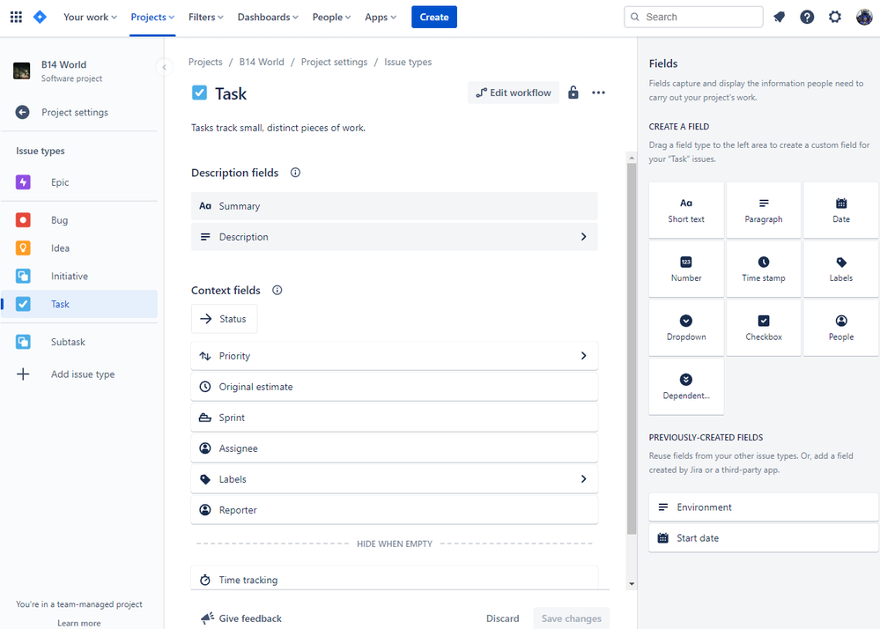Image resolution: width=880 pixels, height=629 pixels.
Task: Select the Subtask issue type
Action: 79,342
